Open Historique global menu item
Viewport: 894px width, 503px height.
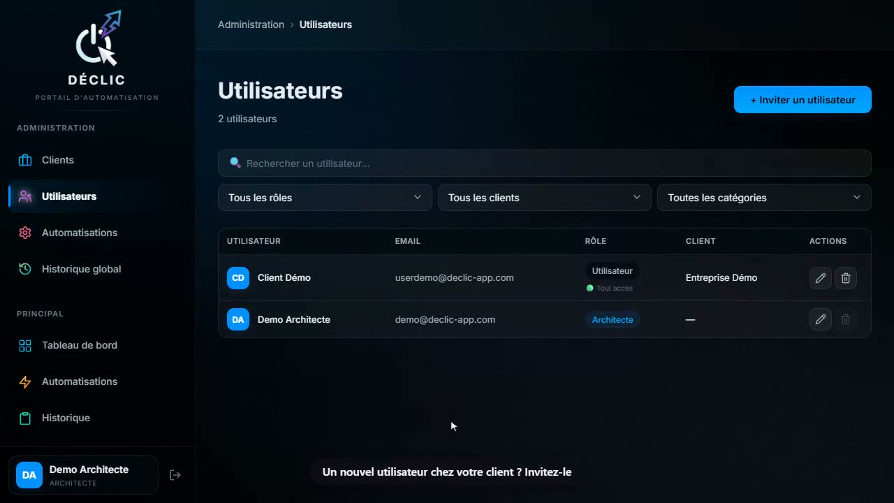(x=97, y=269)
